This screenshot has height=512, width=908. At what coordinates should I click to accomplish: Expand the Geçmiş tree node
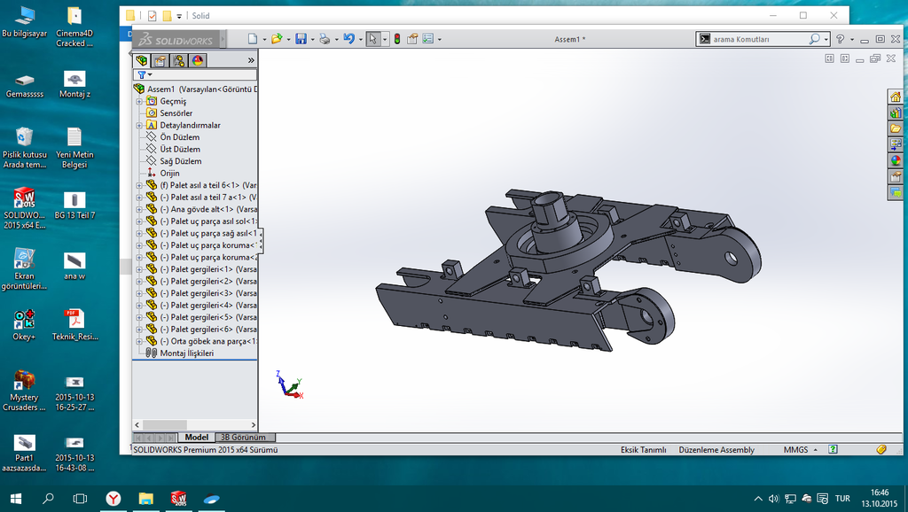click(x=139, y=101)
